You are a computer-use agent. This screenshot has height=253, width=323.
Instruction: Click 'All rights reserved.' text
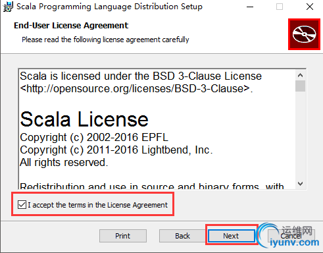pyautogui.click(x=64, y=163)
